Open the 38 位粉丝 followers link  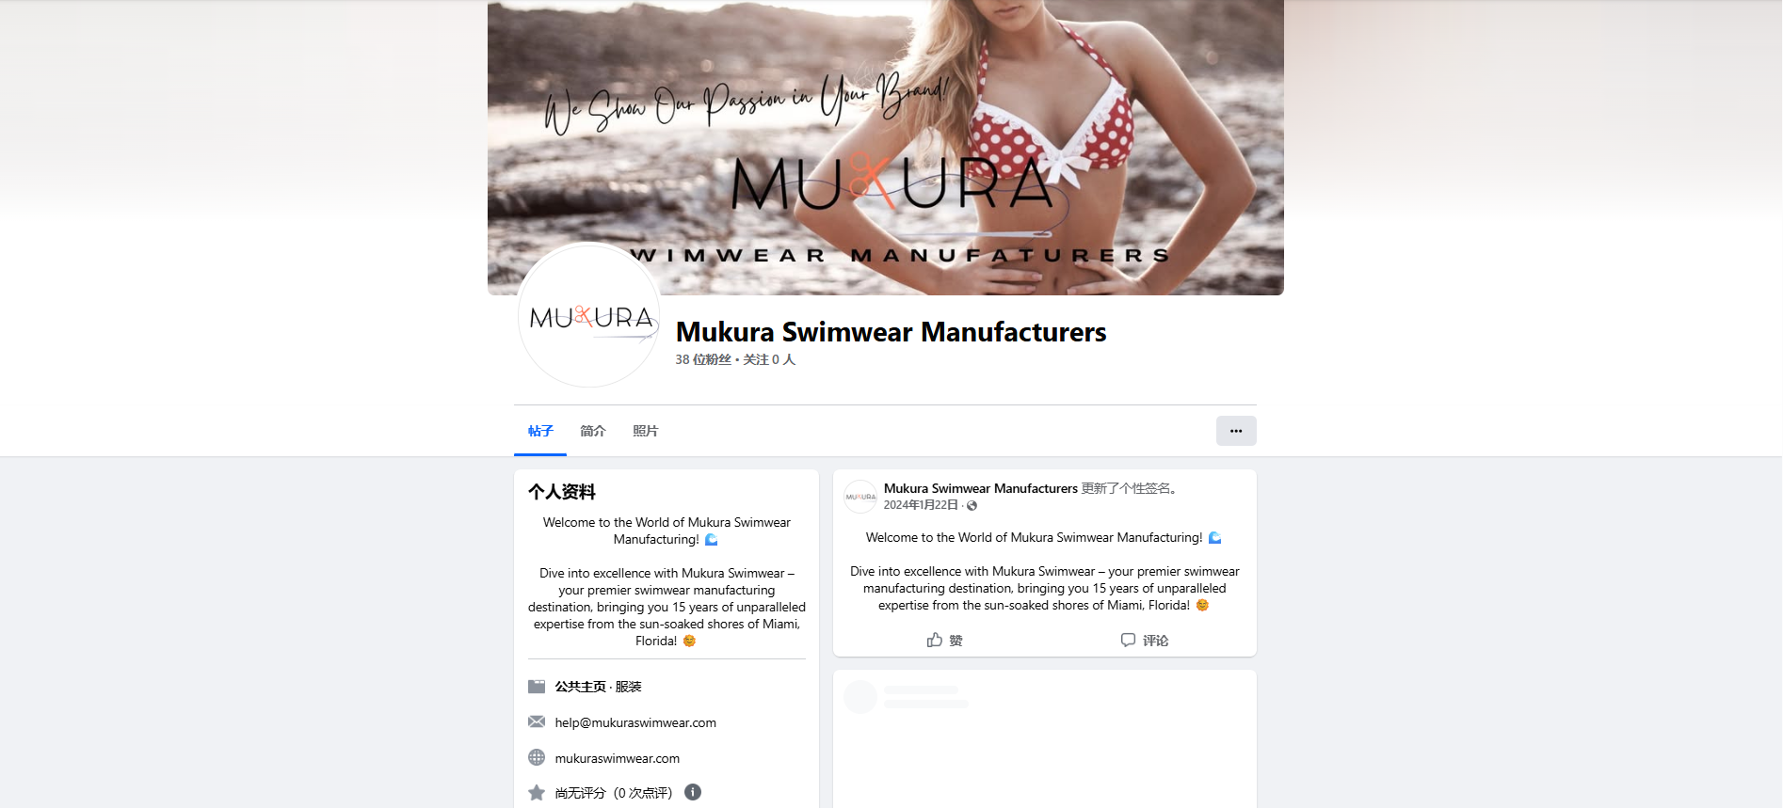[x=703, y=359]
